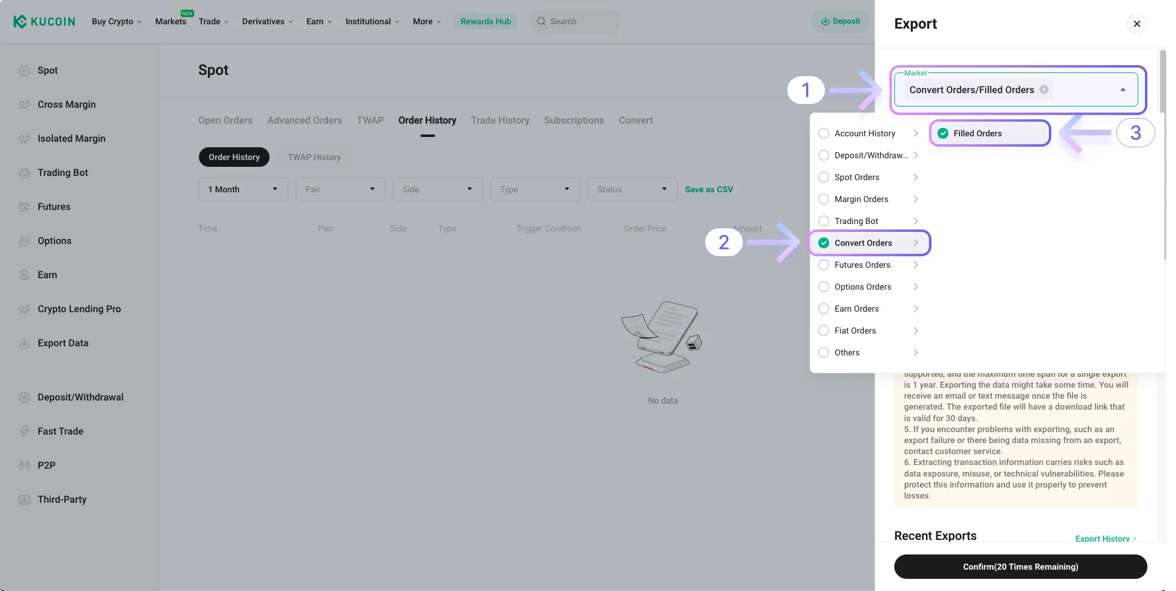
Task: Click the Order History pill button
Action: click(x=234, y=157)
